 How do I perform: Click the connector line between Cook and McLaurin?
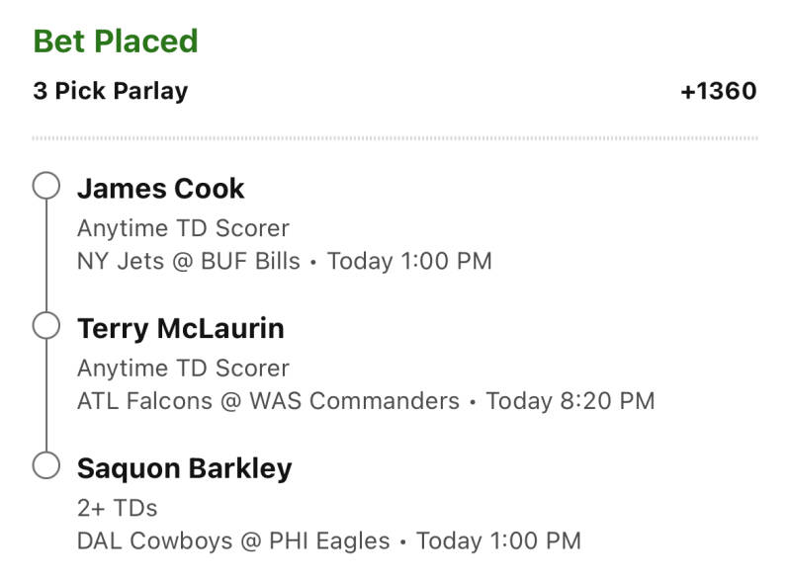[46, 257]
